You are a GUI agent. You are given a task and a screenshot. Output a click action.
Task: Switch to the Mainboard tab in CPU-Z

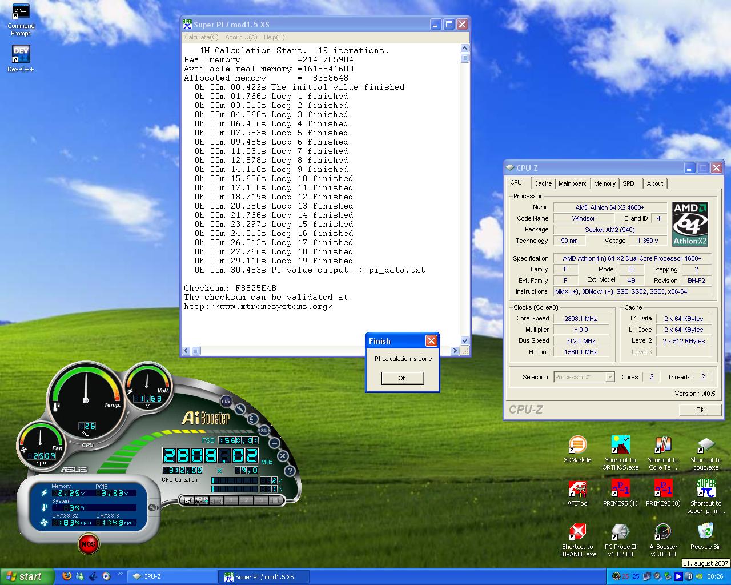(573, 183)
